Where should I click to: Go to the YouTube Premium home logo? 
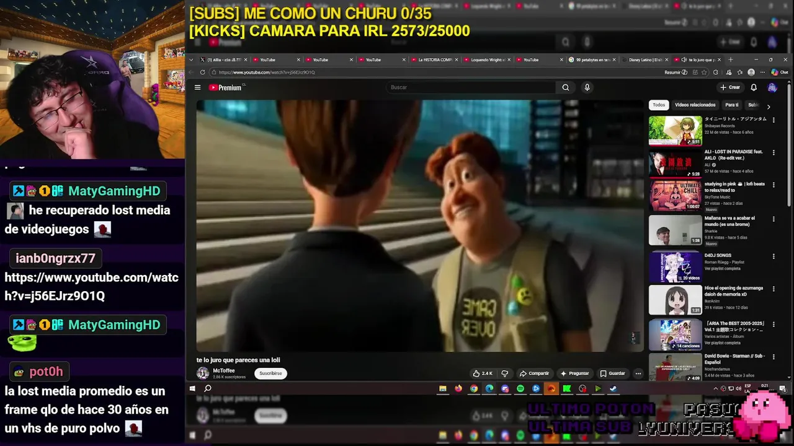pyautogui.click(x=226, y=87)
